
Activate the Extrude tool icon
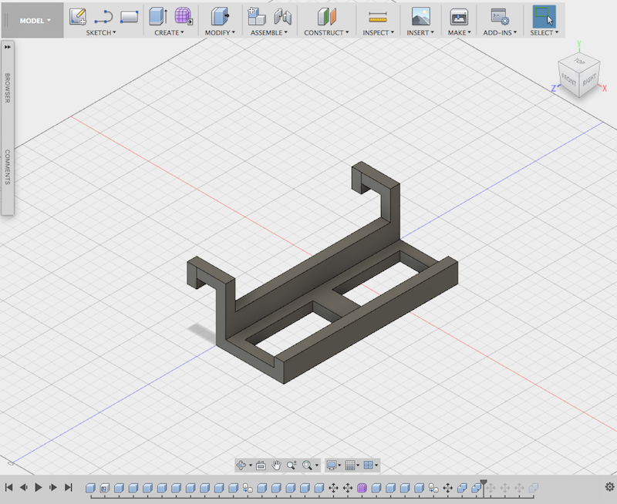158,16
